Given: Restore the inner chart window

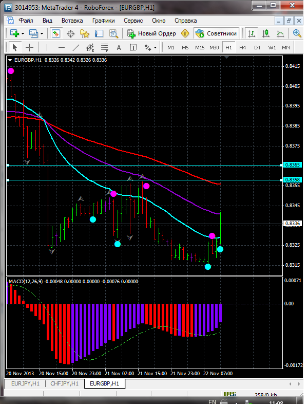Looking at the screenshot, I should click(x=289, y=21).
